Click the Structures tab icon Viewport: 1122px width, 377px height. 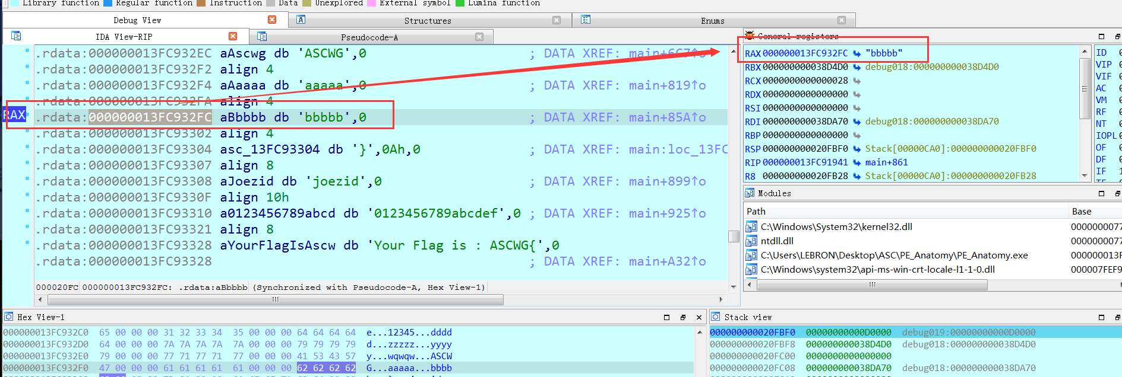pos(301,20)
